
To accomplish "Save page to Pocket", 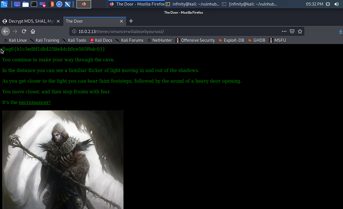I will 292,31.
